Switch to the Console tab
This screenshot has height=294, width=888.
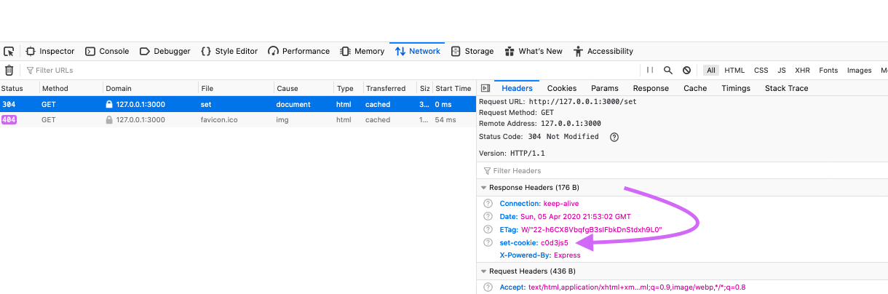[107, 52]
